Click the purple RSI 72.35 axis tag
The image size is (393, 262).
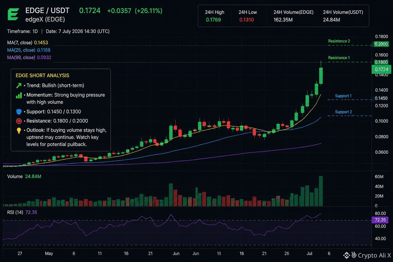tap(380, 220)
